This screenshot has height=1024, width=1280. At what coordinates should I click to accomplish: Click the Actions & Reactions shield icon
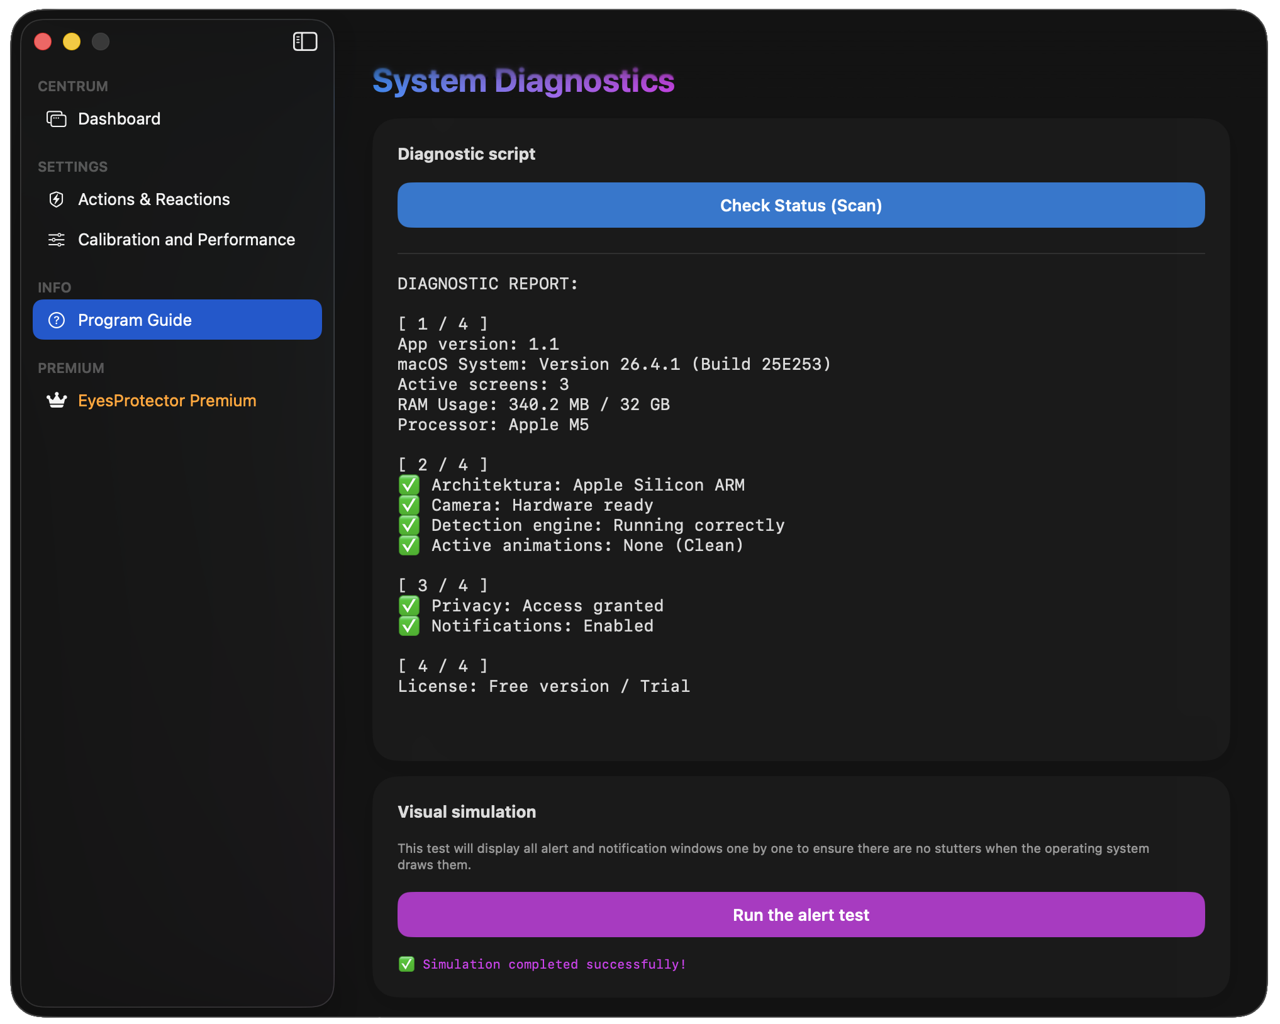tap(57, 199)
